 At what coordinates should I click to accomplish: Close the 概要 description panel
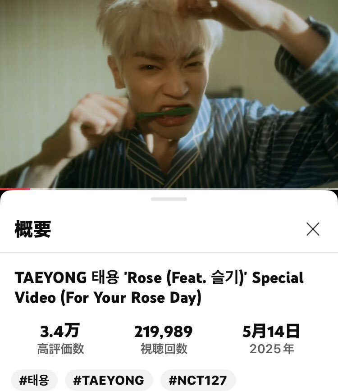pos(313,229)
